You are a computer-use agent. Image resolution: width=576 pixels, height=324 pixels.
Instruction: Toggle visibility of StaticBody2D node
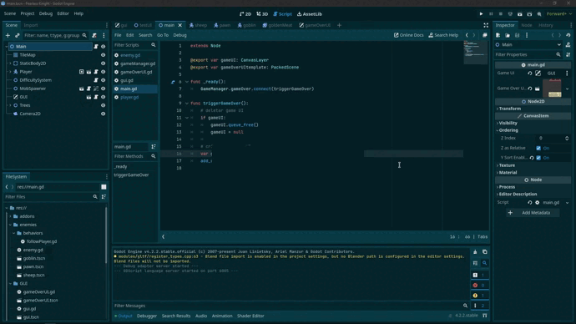(104, 63)
